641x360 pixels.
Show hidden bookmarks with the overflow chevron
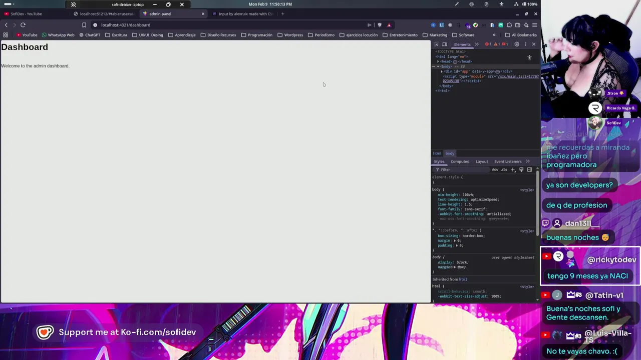[494, 35]
